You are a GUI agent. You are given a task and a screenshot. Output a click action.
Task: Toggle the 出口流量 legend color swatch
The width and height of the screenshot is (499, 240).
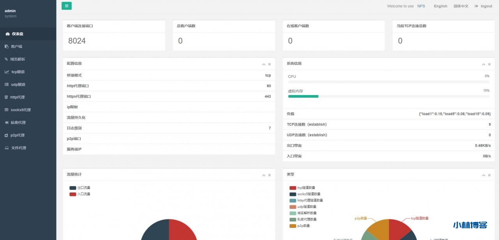coord(73,188)
